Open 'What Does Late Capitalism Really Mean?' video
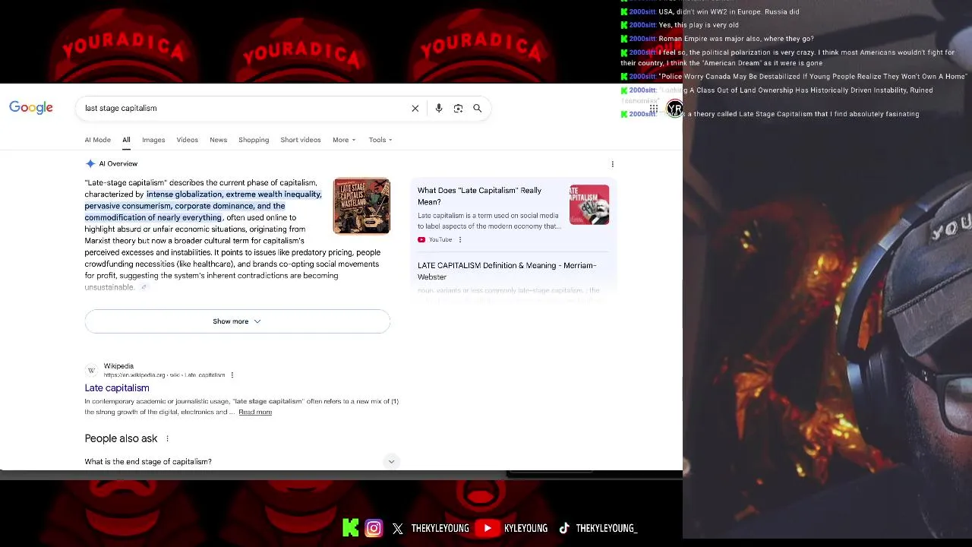This screenshot has height=547, width=972. 479,197
